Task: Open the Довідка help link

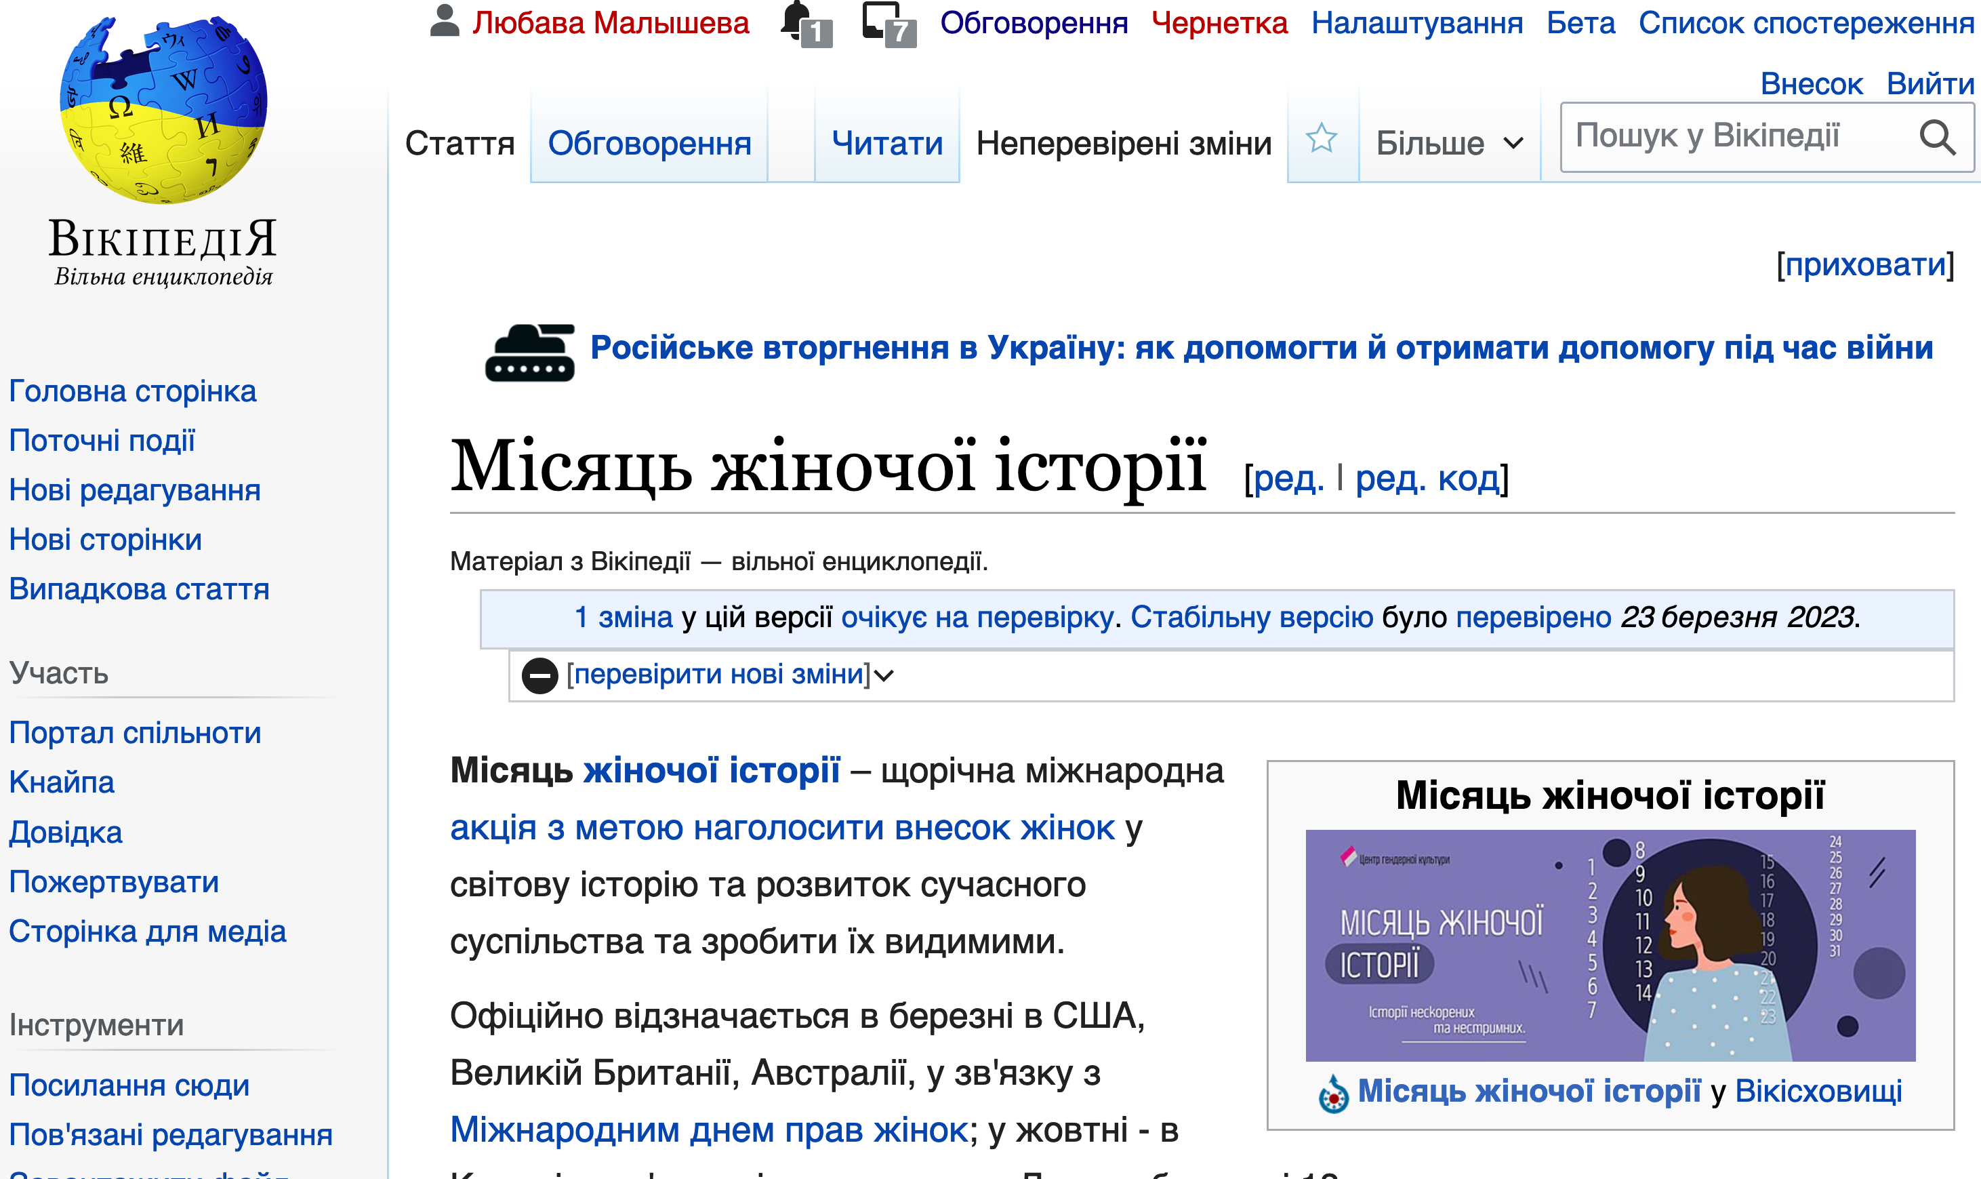Action: (66, 833)
